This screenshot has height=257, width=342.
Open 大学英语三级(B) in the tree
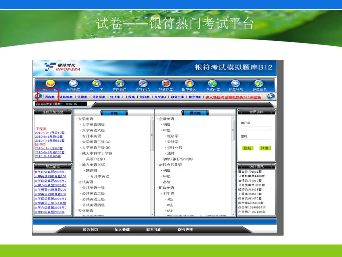[96, 148]
